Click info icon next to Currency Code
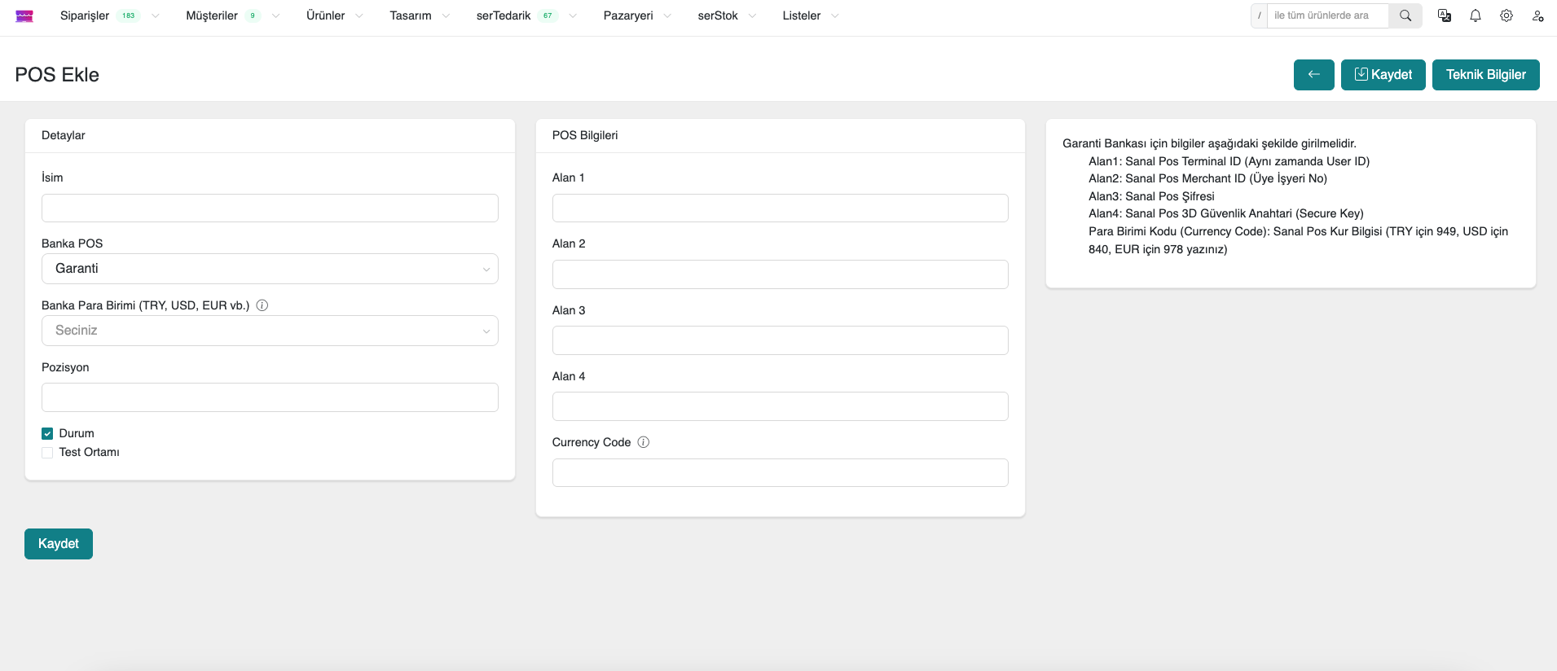Screen dimensions: 1557x671 click(x=644, y=442)
